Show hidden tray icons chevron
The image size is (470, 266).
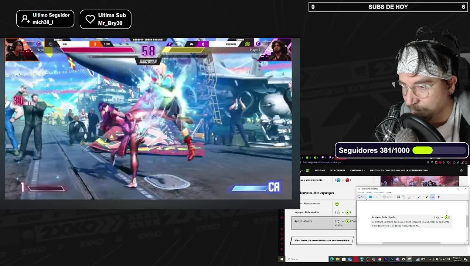430,259
